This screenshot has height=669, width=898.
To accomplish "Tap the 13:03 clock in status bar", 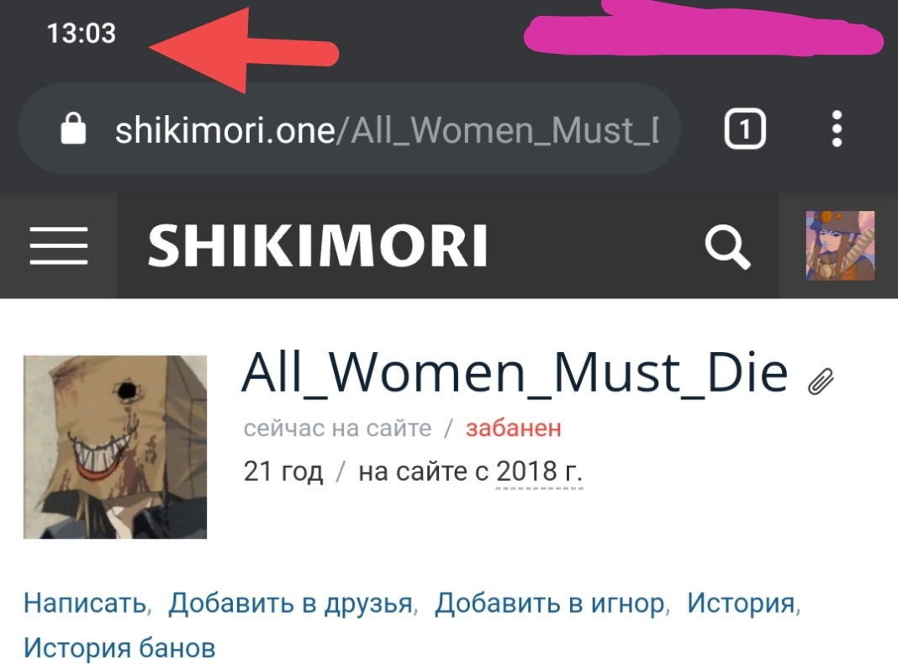I will (82, 33).
